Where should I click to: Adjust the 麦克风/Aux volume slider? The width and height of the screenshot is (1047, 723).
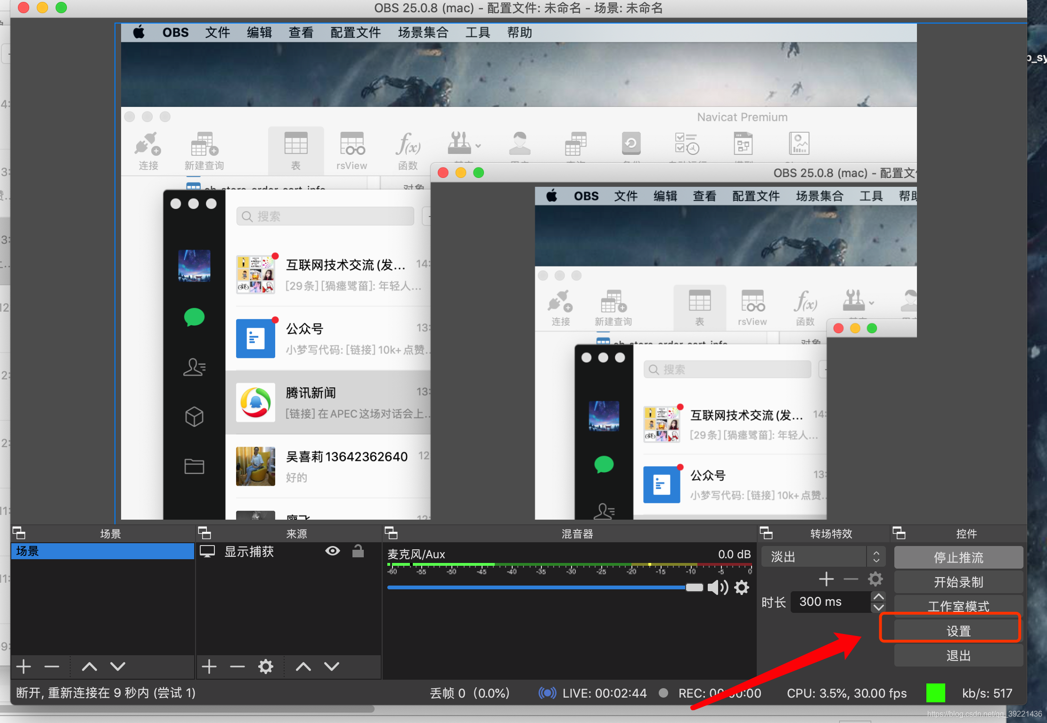pyautogui.click(x=545, y=587)
